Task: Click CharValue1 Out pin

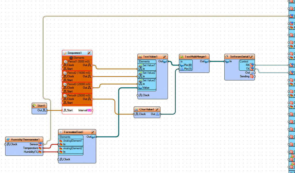Action: pyautogui.click(x=160, y=114)
